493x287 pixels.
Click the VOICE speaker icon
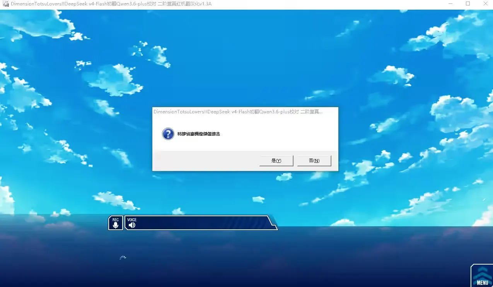tap(132, 225)
